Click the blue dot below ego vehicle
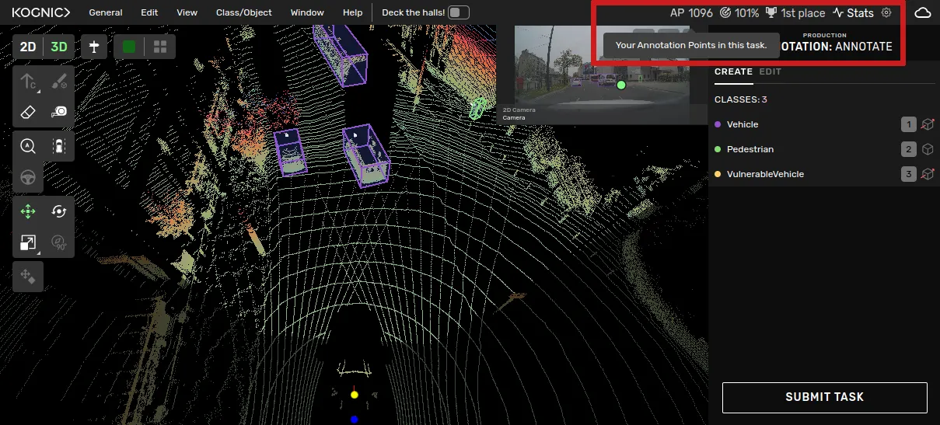 [x=354, y=420]
